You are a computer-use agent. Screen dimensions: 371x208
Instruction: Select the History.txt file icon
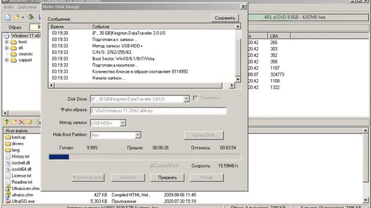click(8, 157)
